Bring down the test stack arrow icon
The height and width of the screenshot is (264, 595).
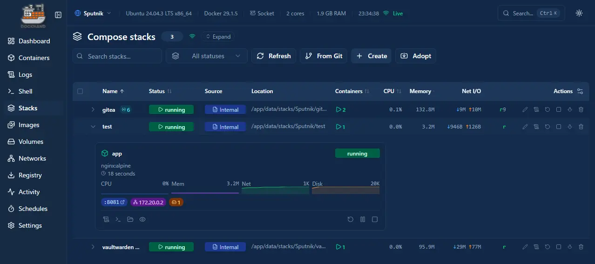[570, 127]
